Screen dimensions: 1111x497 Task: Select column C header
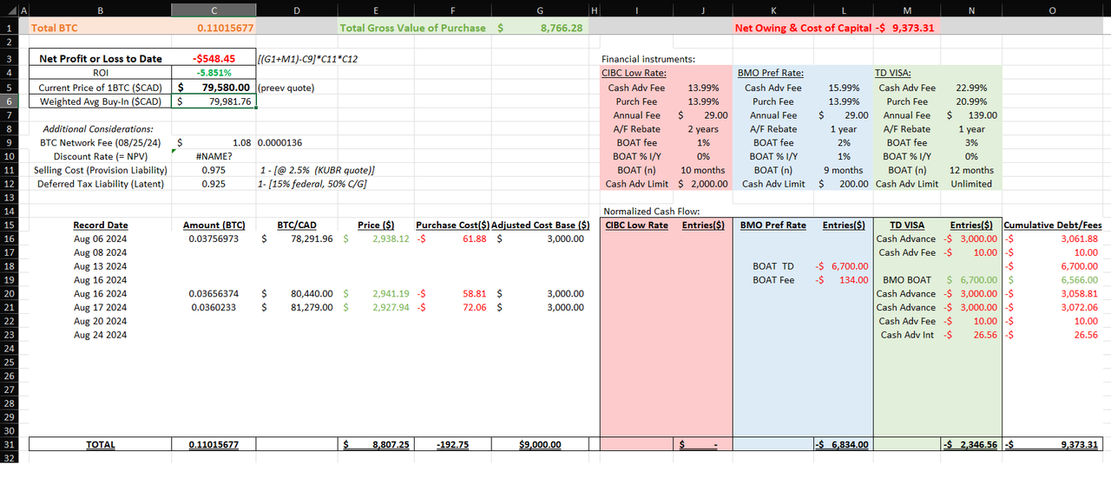coord(214,10)
